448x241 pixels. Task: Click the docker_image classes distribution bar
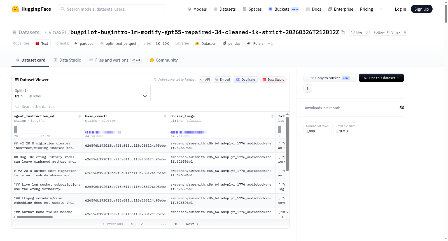click(x=188, y=132)
